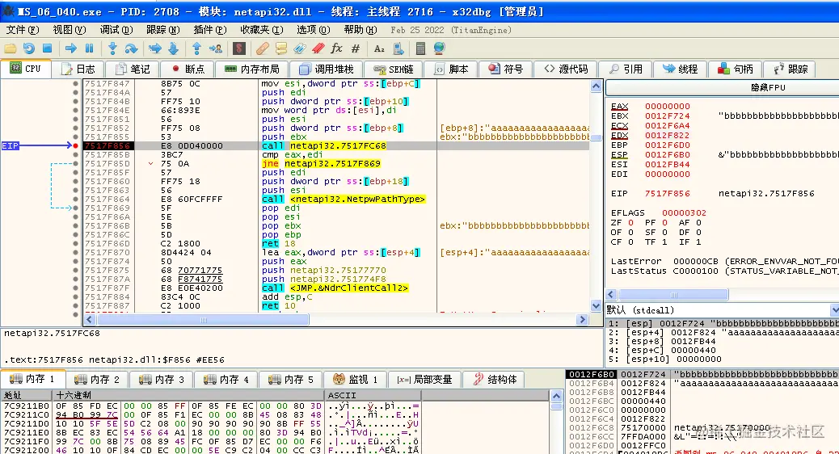This screenshot has height=454, width=839.
Task: Click disassembly vertical scrollbar up arrow
Action: (x=596, y=86)
